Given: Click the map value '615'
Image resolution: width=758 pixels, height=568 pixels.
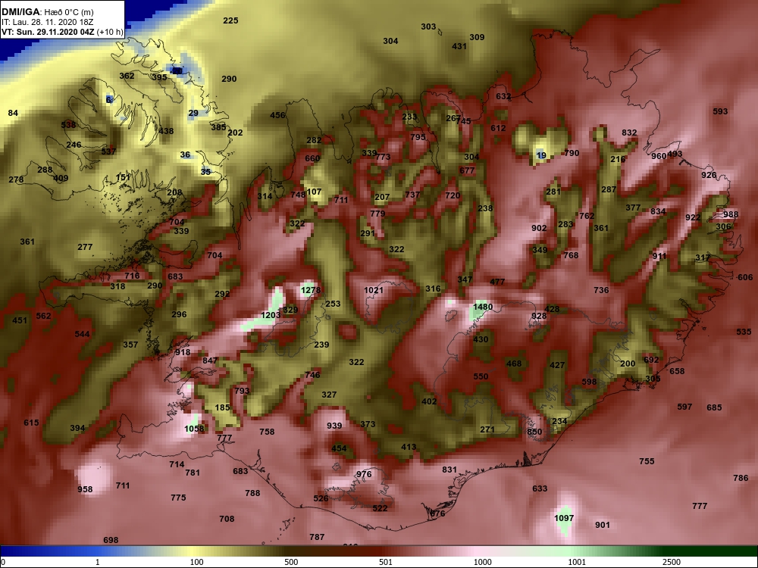Looking at the screenshot, I should 31,423.
